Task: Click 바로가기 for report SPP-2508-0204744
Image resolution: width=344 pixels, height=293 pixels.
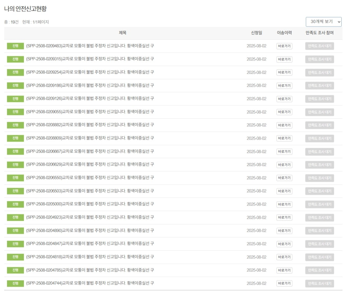Action: (284, 283)
